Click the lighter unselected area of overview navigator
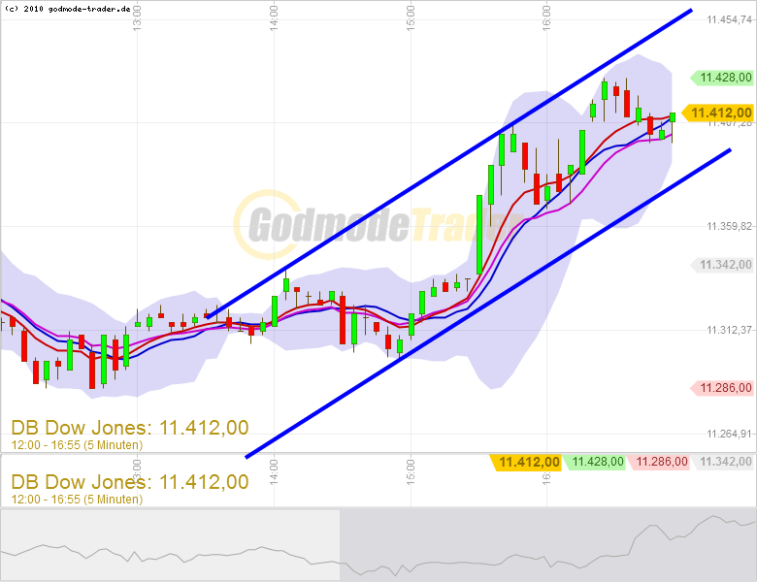 (170, 545)
